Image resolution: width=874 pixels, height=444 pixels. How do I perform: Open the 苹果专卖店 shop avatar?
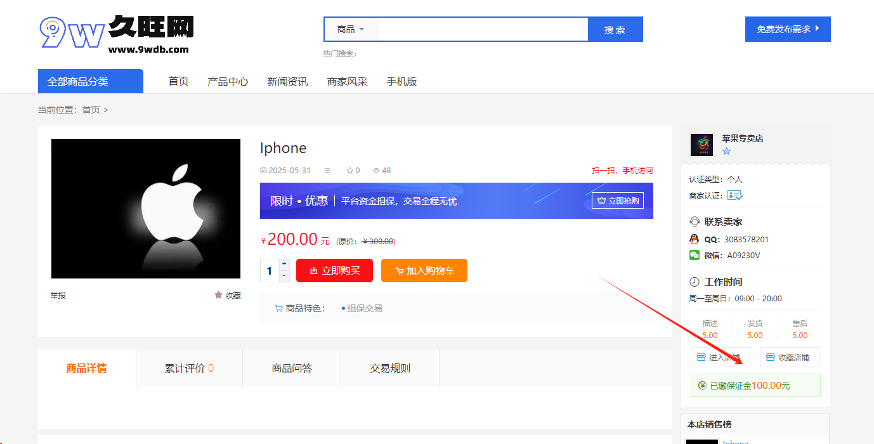[x=701, y=145]
